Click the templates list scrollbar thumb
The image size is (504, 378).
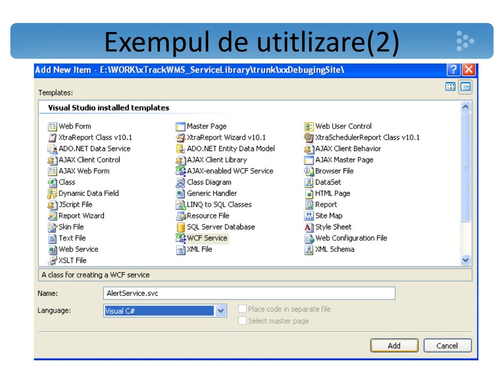coord(466,167)
